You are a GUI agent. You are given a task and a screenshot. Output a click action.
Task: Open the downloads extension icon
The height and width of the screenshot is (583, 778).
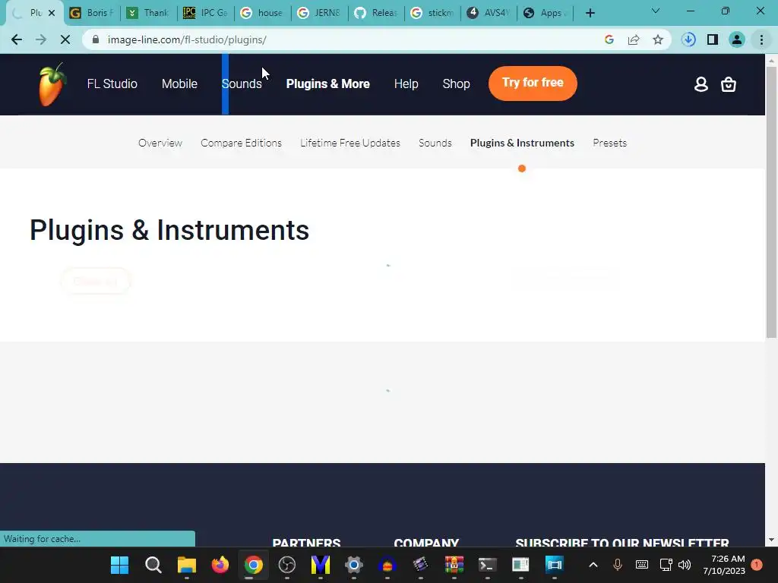688,39
